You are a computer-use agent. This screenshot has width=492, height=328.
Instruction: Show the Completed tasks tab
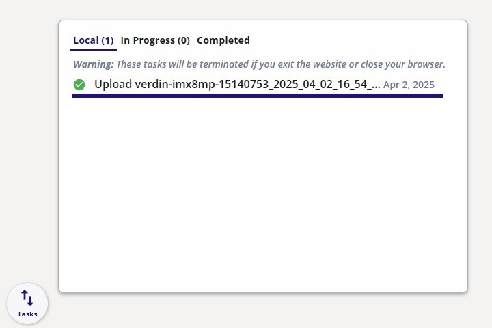pos(223,40)
